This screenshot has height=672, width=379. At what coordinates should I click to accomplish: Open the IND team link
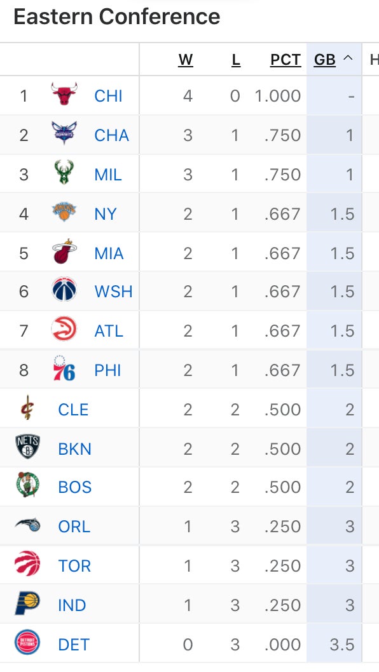click(x=72, y=605)
